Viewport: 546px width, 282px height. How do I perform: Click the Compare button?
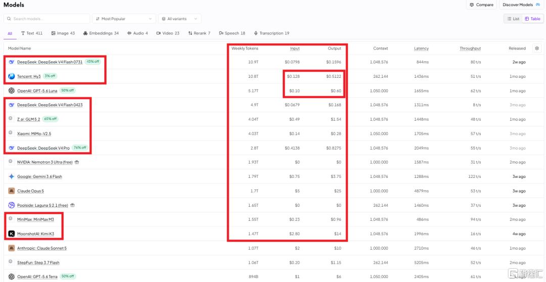(x=482, y=5)
